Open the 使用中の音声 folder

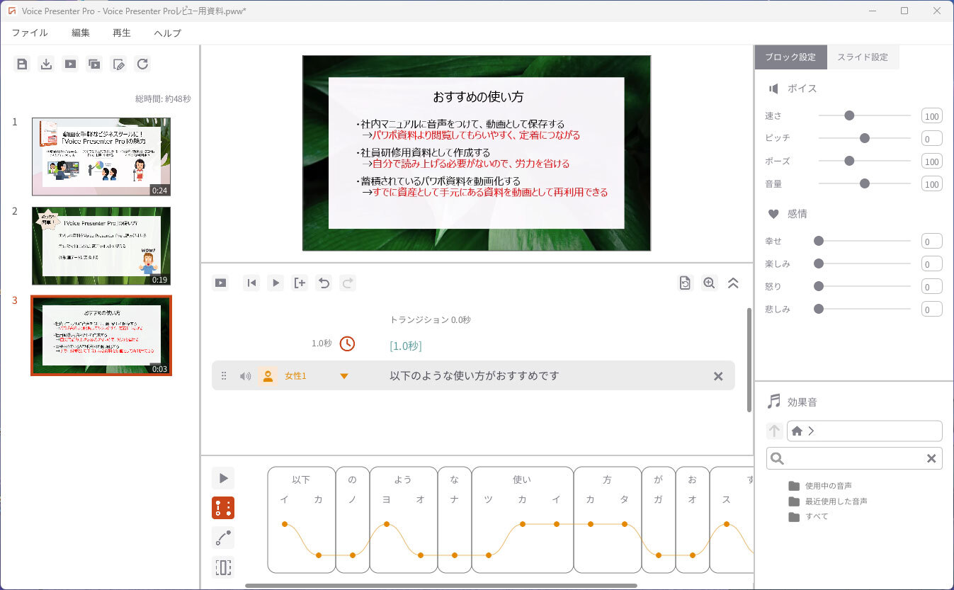(827, 486)
